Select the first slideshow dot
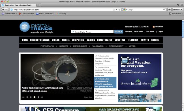184x111 pixels. (x=27, y=97)
